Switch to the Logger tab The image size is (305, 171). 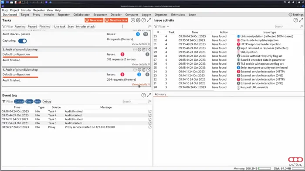pos(146,14)
